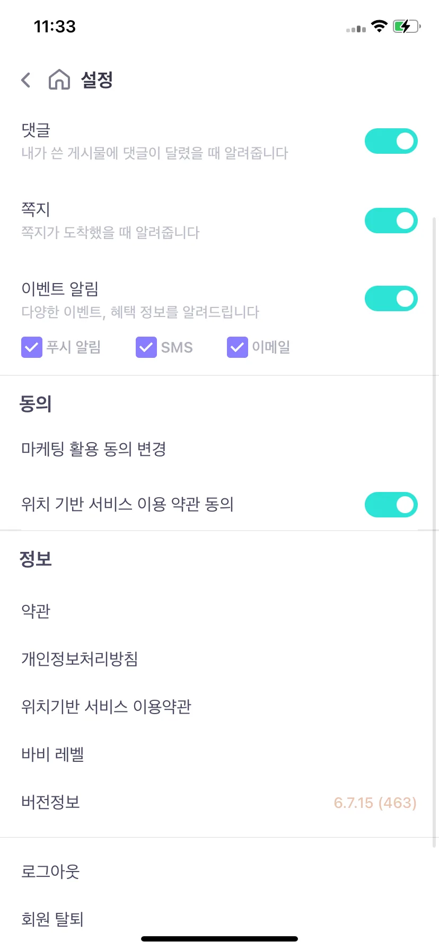Image resolution: width=439 pixels, height=950 pixels.
Task: Select the 바비 레벨 entry
Action: (219, 754)
